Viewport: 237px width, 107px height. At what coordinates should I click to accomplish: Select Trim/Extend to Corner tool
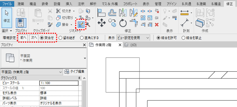click(x=134, y=23)
